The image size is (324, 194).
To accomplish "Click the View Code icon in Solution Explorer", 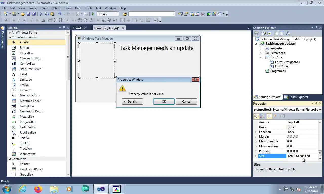I will tap(277, 33).
